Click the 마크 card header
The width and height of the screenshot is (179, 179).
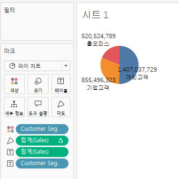pyautogui.click(x=10, y=51)
